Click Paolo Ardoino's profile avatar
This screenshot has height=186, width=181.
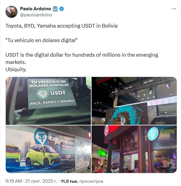tap(12, 12)
